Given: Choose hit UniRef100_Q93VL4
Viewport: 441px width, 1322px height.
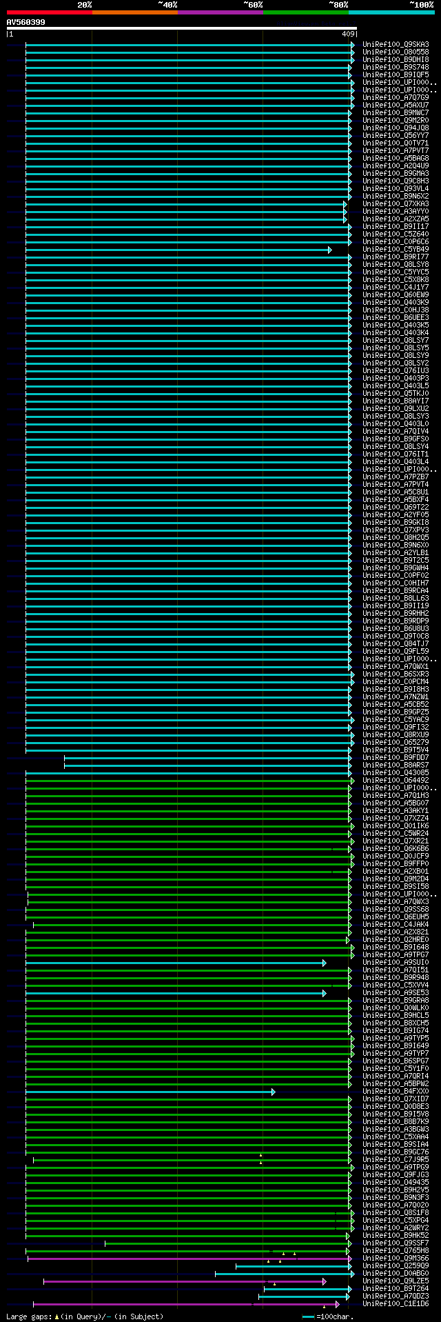Looking at the screenshot, I should point(396,189).
